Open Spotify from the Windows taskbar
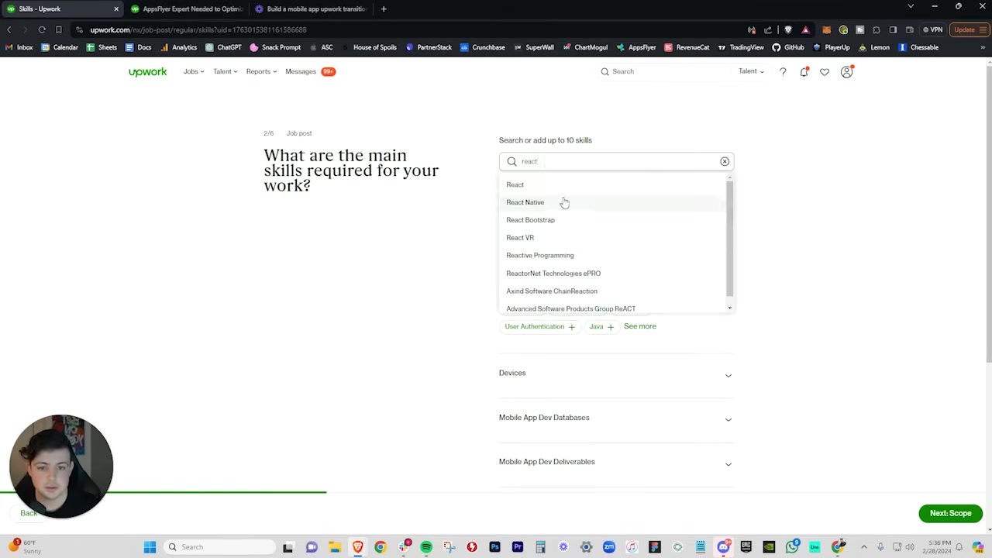992x558 pixels. click(x=426, y=547)
